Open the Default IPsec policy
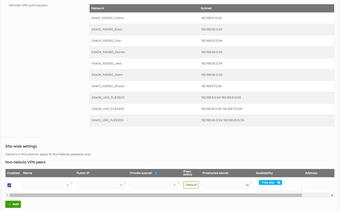The height and width of the screenshot is (211, 340). (191, 185)
